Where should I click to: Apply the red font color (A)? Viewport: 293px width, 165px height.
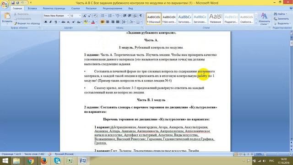93,22
